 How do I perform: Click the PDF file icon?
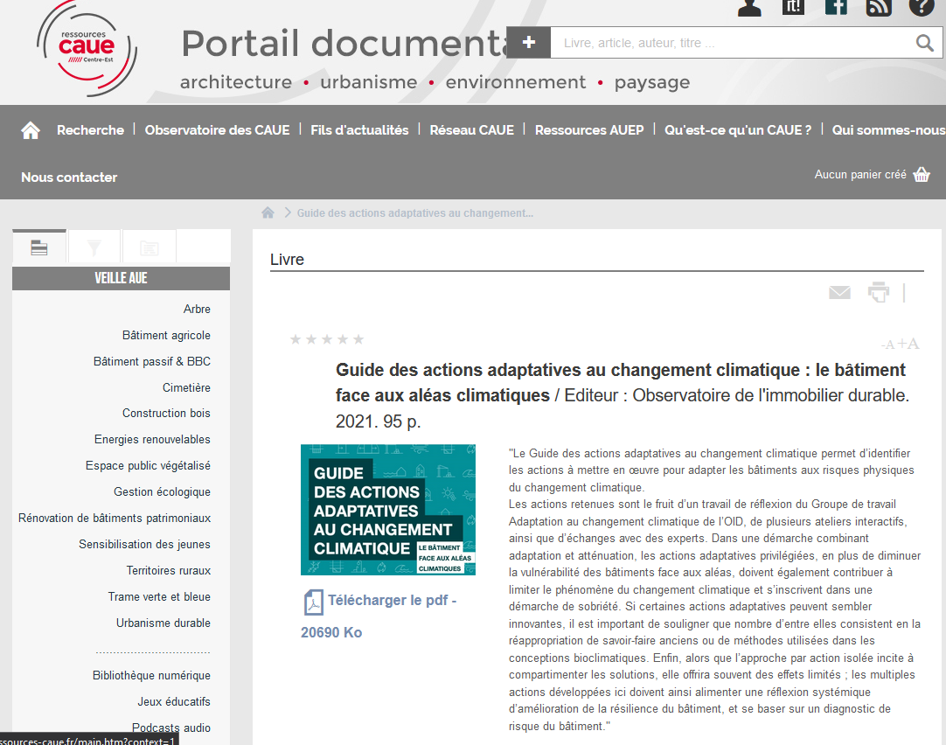coord(313,602)
